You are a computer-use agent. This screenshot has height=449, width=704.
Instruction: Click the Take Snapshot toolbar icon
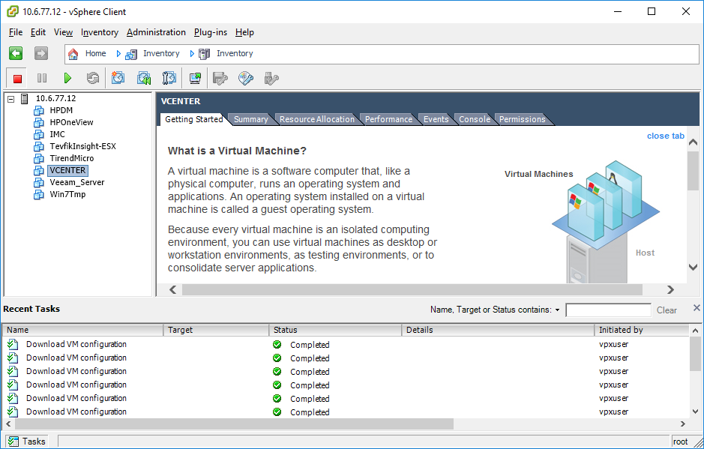pyautogui.click(x=118, y=78)
